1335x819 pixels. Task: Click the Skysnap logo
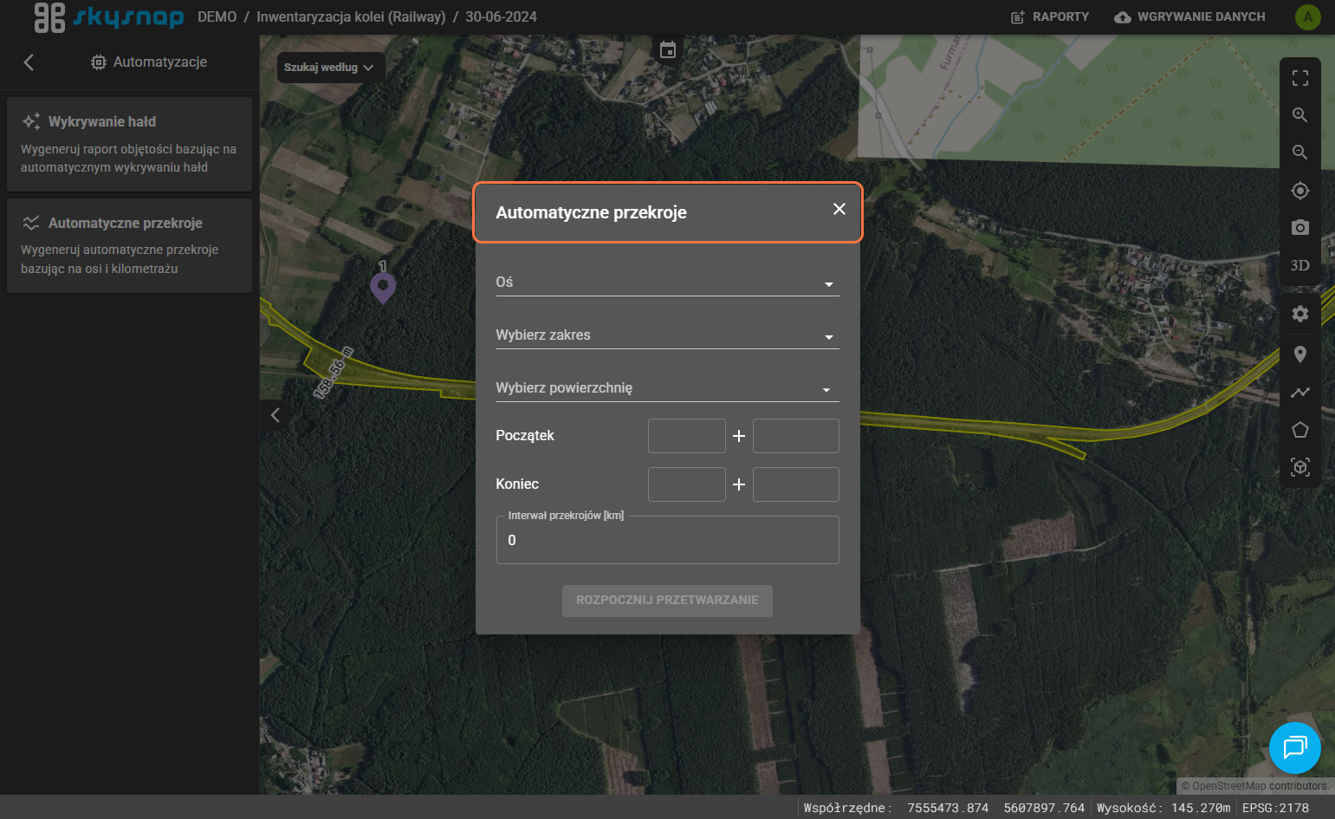tap(108, 17)
